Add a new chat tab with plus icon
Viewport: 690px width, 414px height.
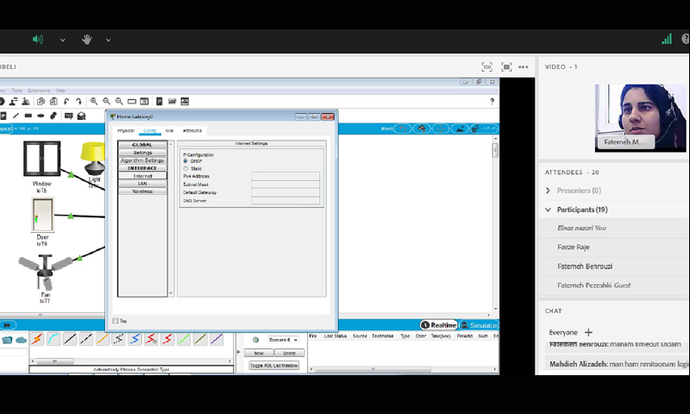(x=589, y=332)
